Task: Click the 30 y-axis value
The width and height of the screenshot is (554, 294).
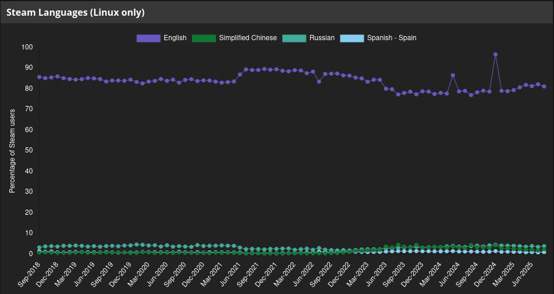Action: pyautogui.click(x=29, y=192)
